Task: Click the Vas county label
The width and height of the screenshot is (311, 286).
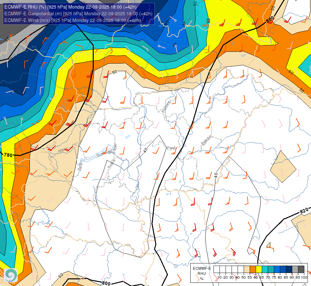Action: [x=62, y=151]
